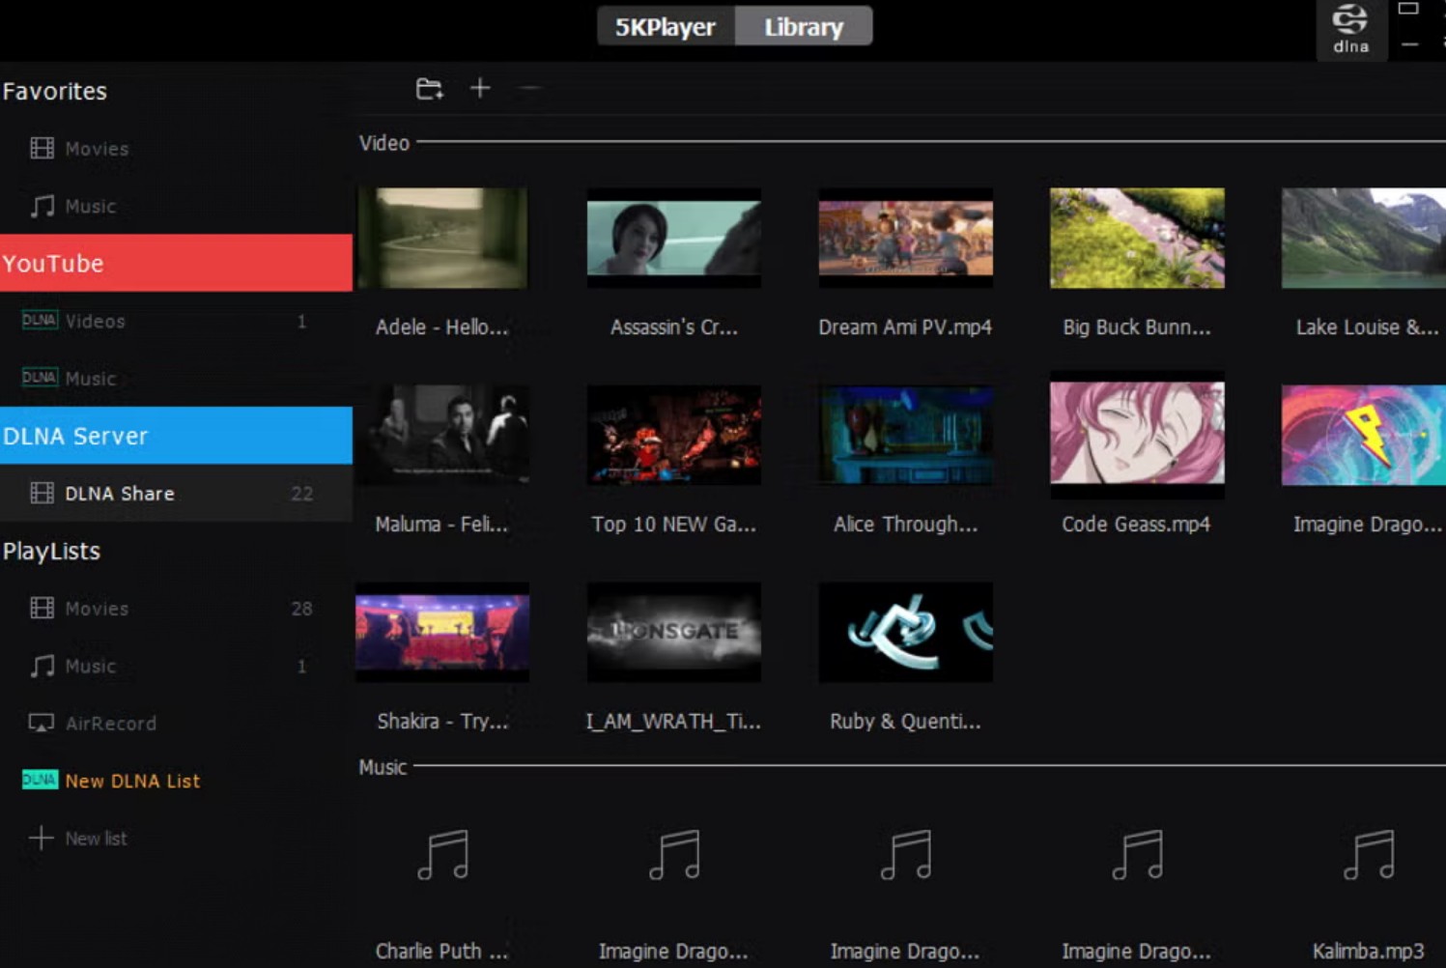Screen dimensions: 1446x968
Task: Click the Add file plus icon
Action: coord(480,87)
